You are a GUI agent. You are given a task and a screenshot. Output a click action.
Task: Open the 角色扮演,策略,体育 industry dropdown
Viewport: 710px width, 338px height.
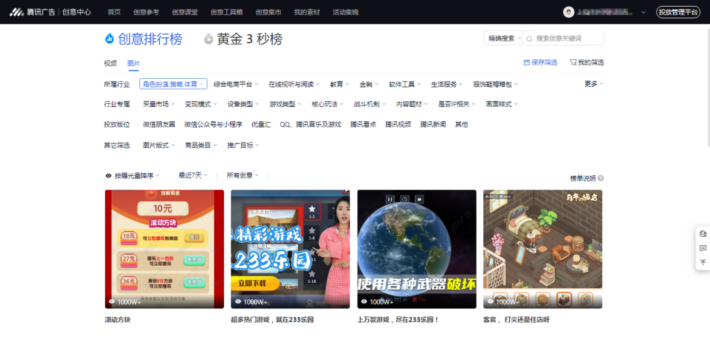click(173, 84)
